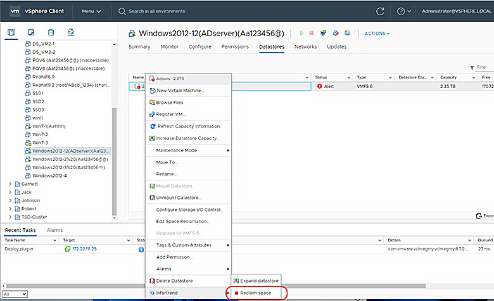
Task: Switch to the Permissions tab
Action: 235,47
